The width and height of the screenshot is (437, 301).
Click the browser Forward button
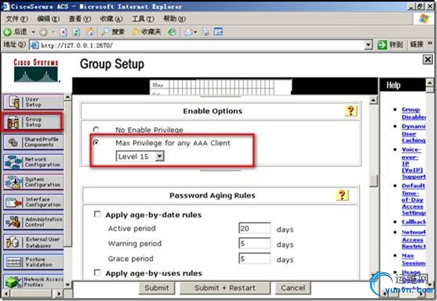pos(44,33)
